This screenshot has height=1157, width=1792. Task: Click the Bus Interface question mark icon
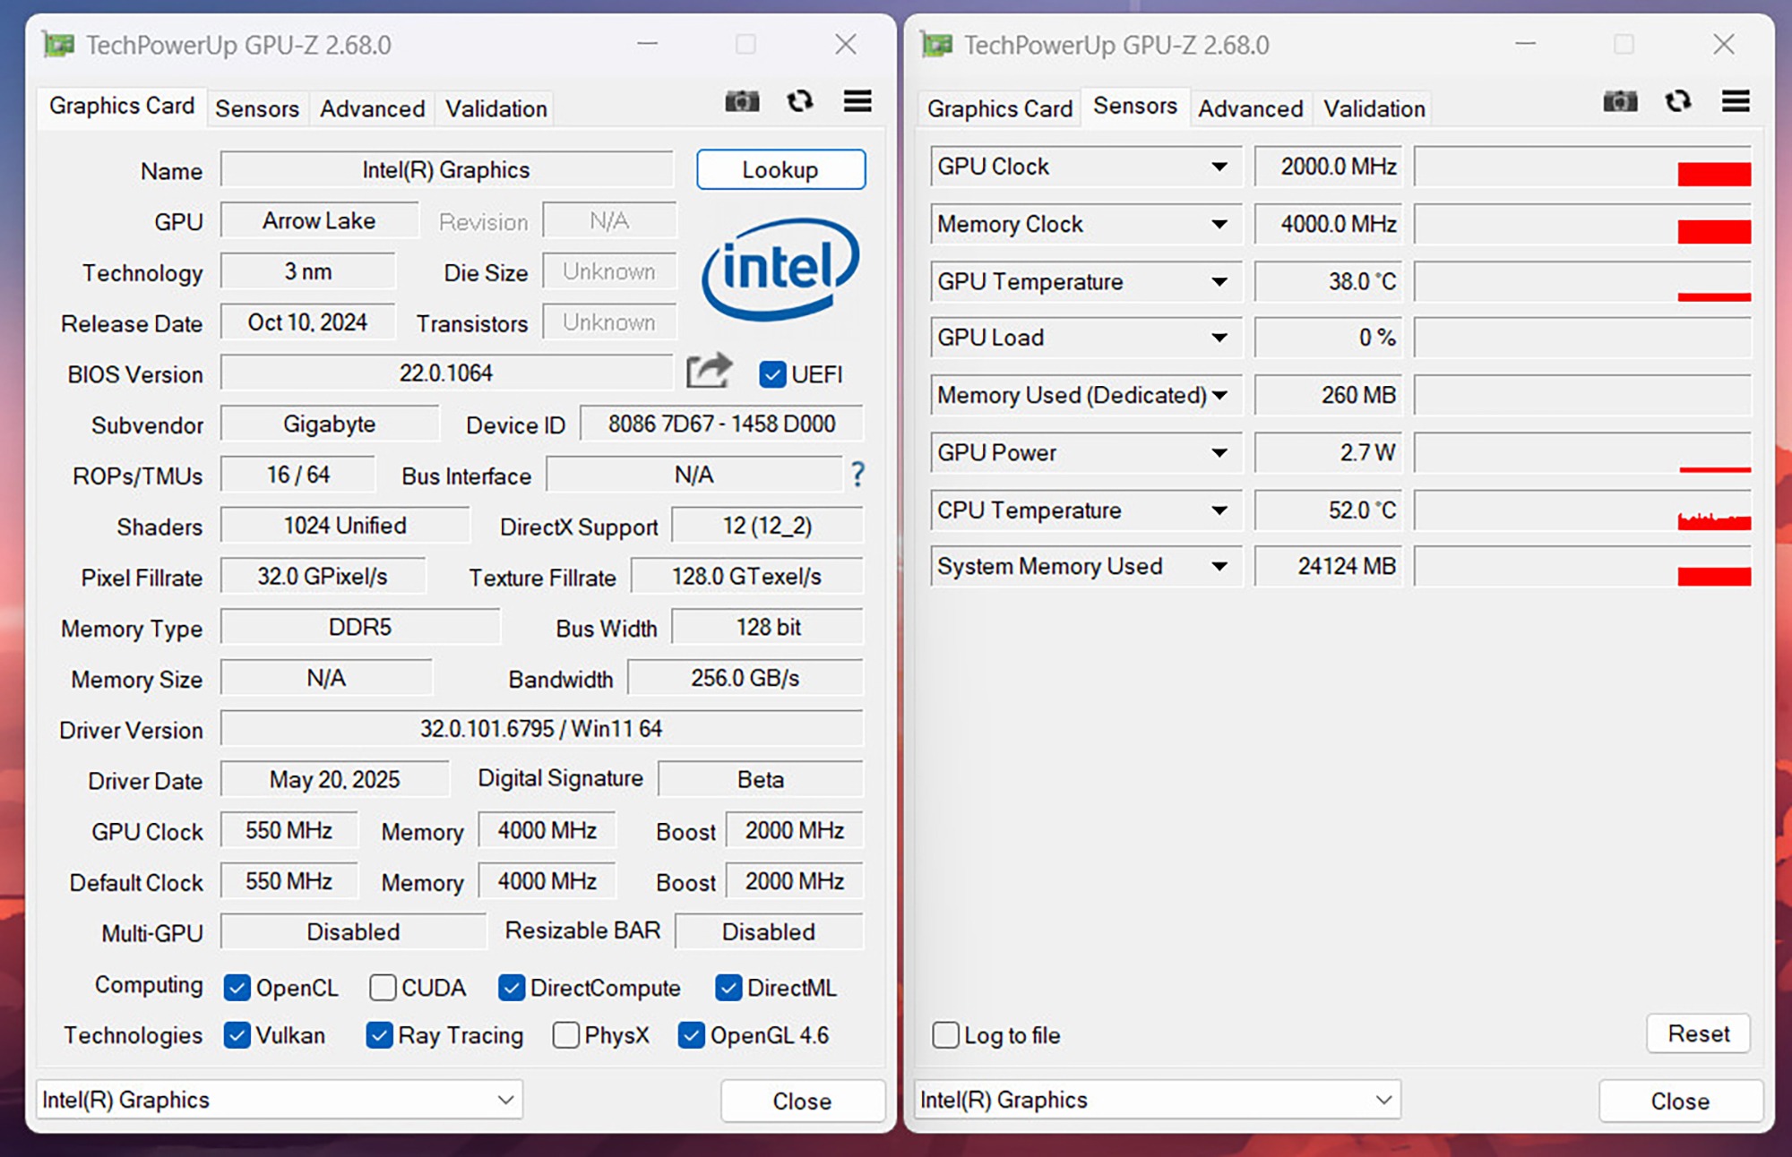tap(857, 475)
